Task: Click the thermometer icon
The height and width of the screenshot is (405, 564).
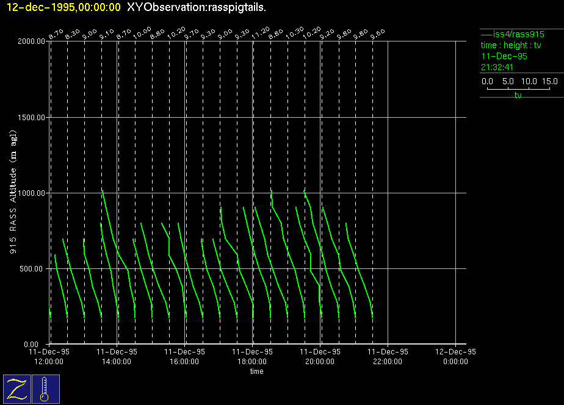Action: point(45,389)
